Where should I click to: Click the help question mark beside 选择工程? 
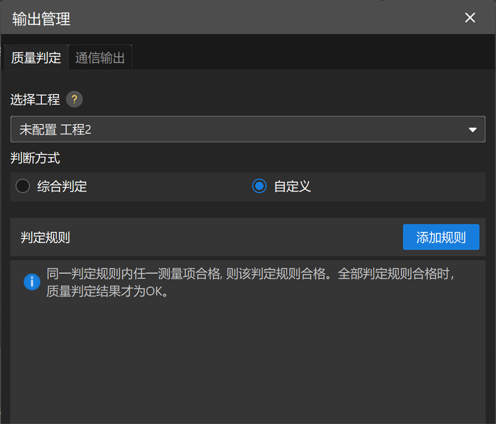click(74, 99)
